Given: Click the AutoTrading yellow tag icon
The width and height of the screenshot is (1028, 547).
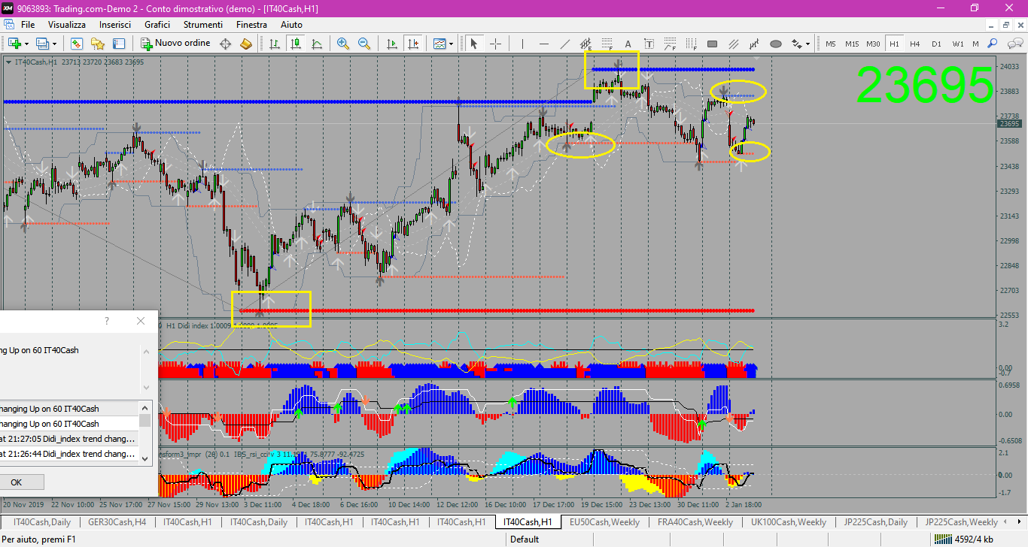Looking at the screenshot, I should [246, 44].
